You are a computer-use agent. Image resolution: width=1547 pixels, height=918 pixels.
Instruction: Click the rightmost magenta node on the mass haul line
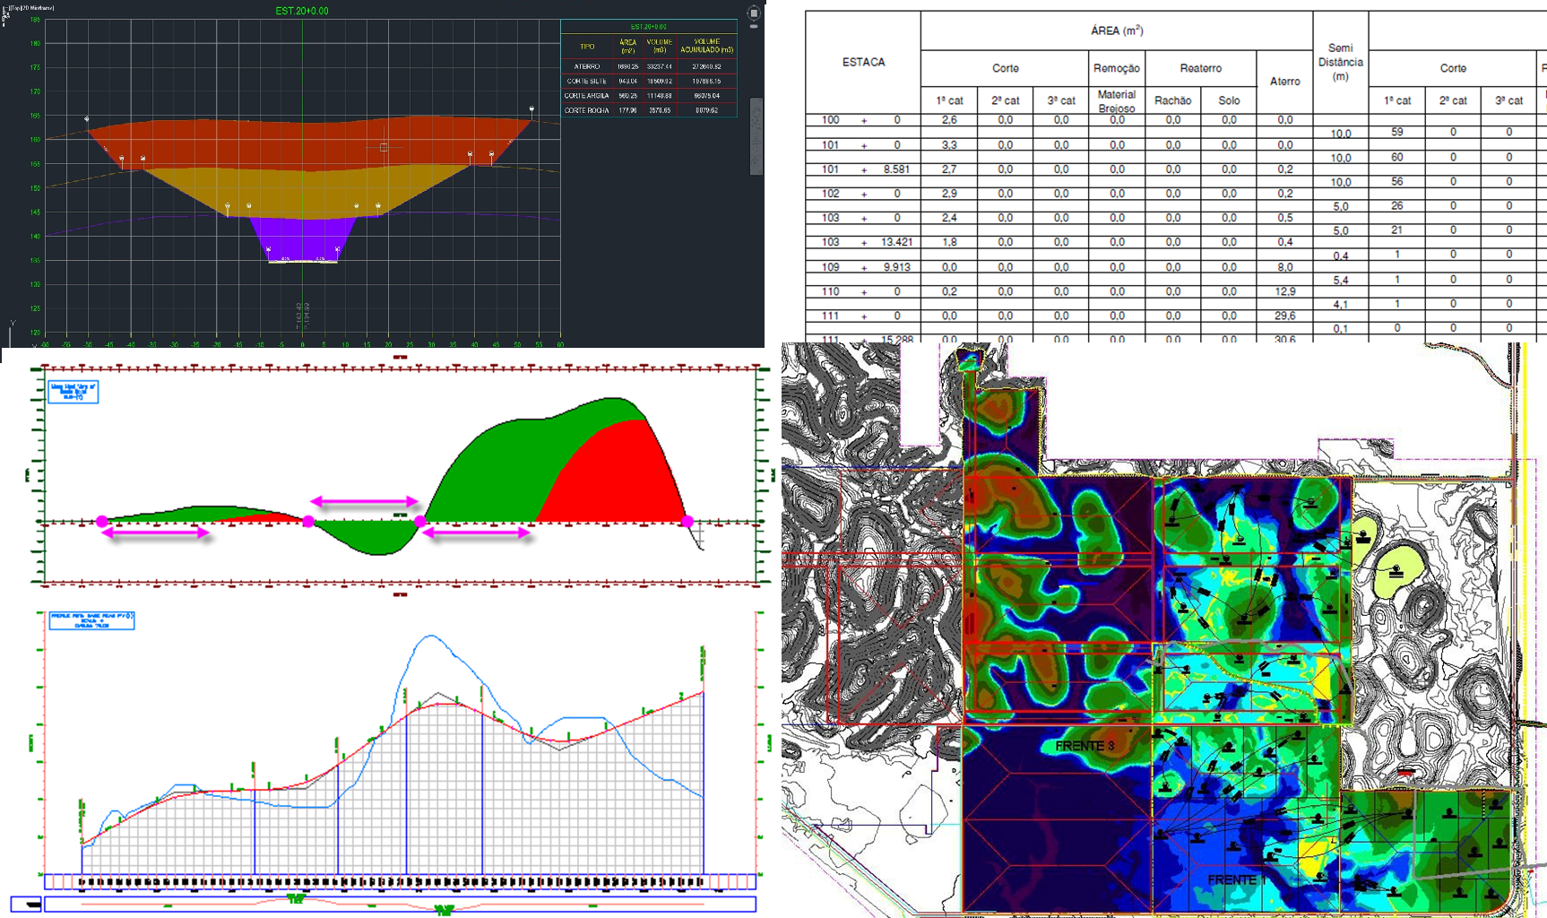point(687,521)
